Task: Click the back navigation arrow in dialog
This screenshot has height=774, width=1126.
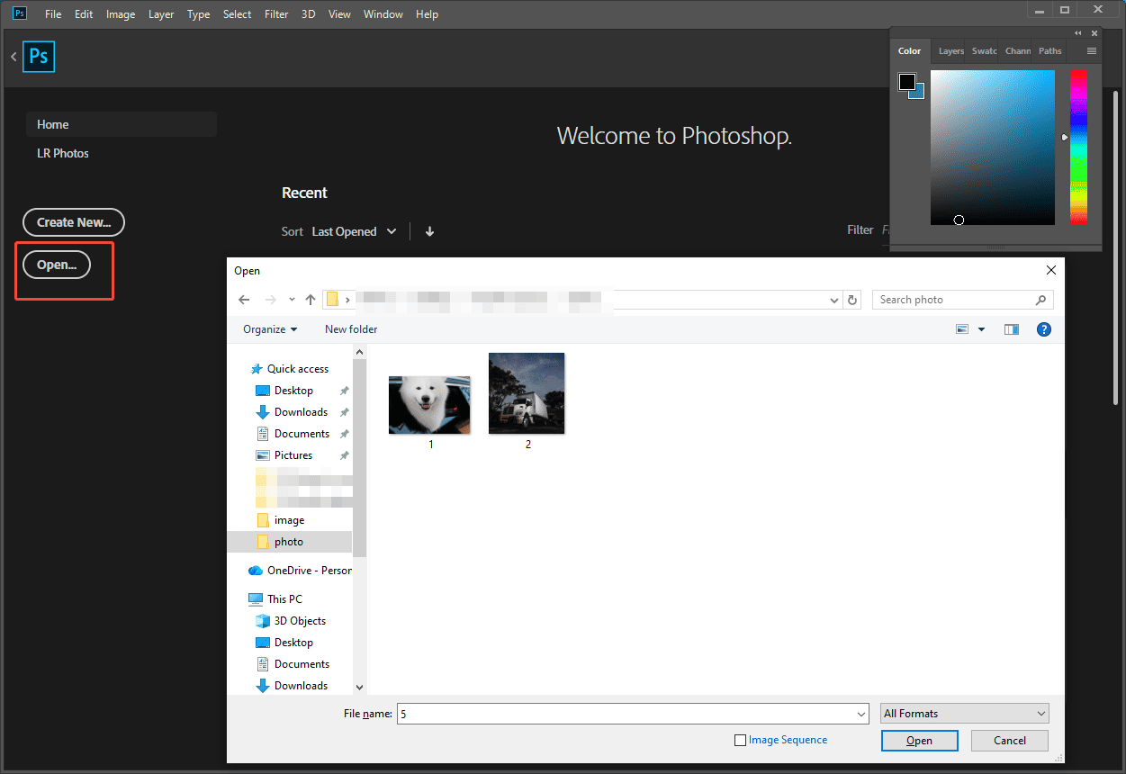Action: (244, 299)
